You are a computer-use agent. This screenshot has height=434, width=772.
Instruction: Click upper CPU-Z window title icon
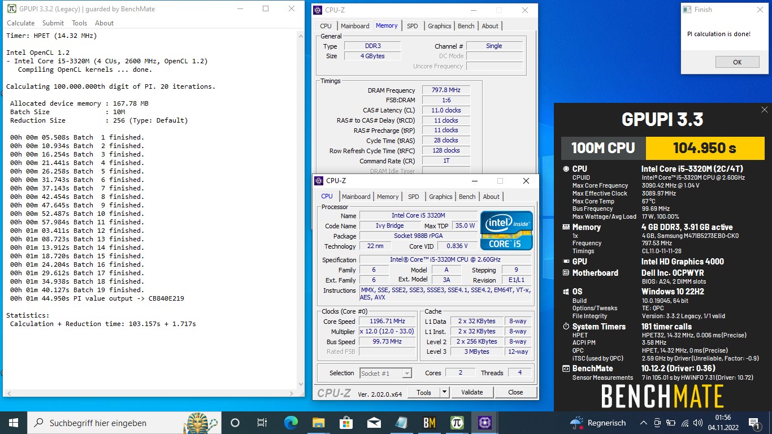pyautogui.click(x=318, y=10)
